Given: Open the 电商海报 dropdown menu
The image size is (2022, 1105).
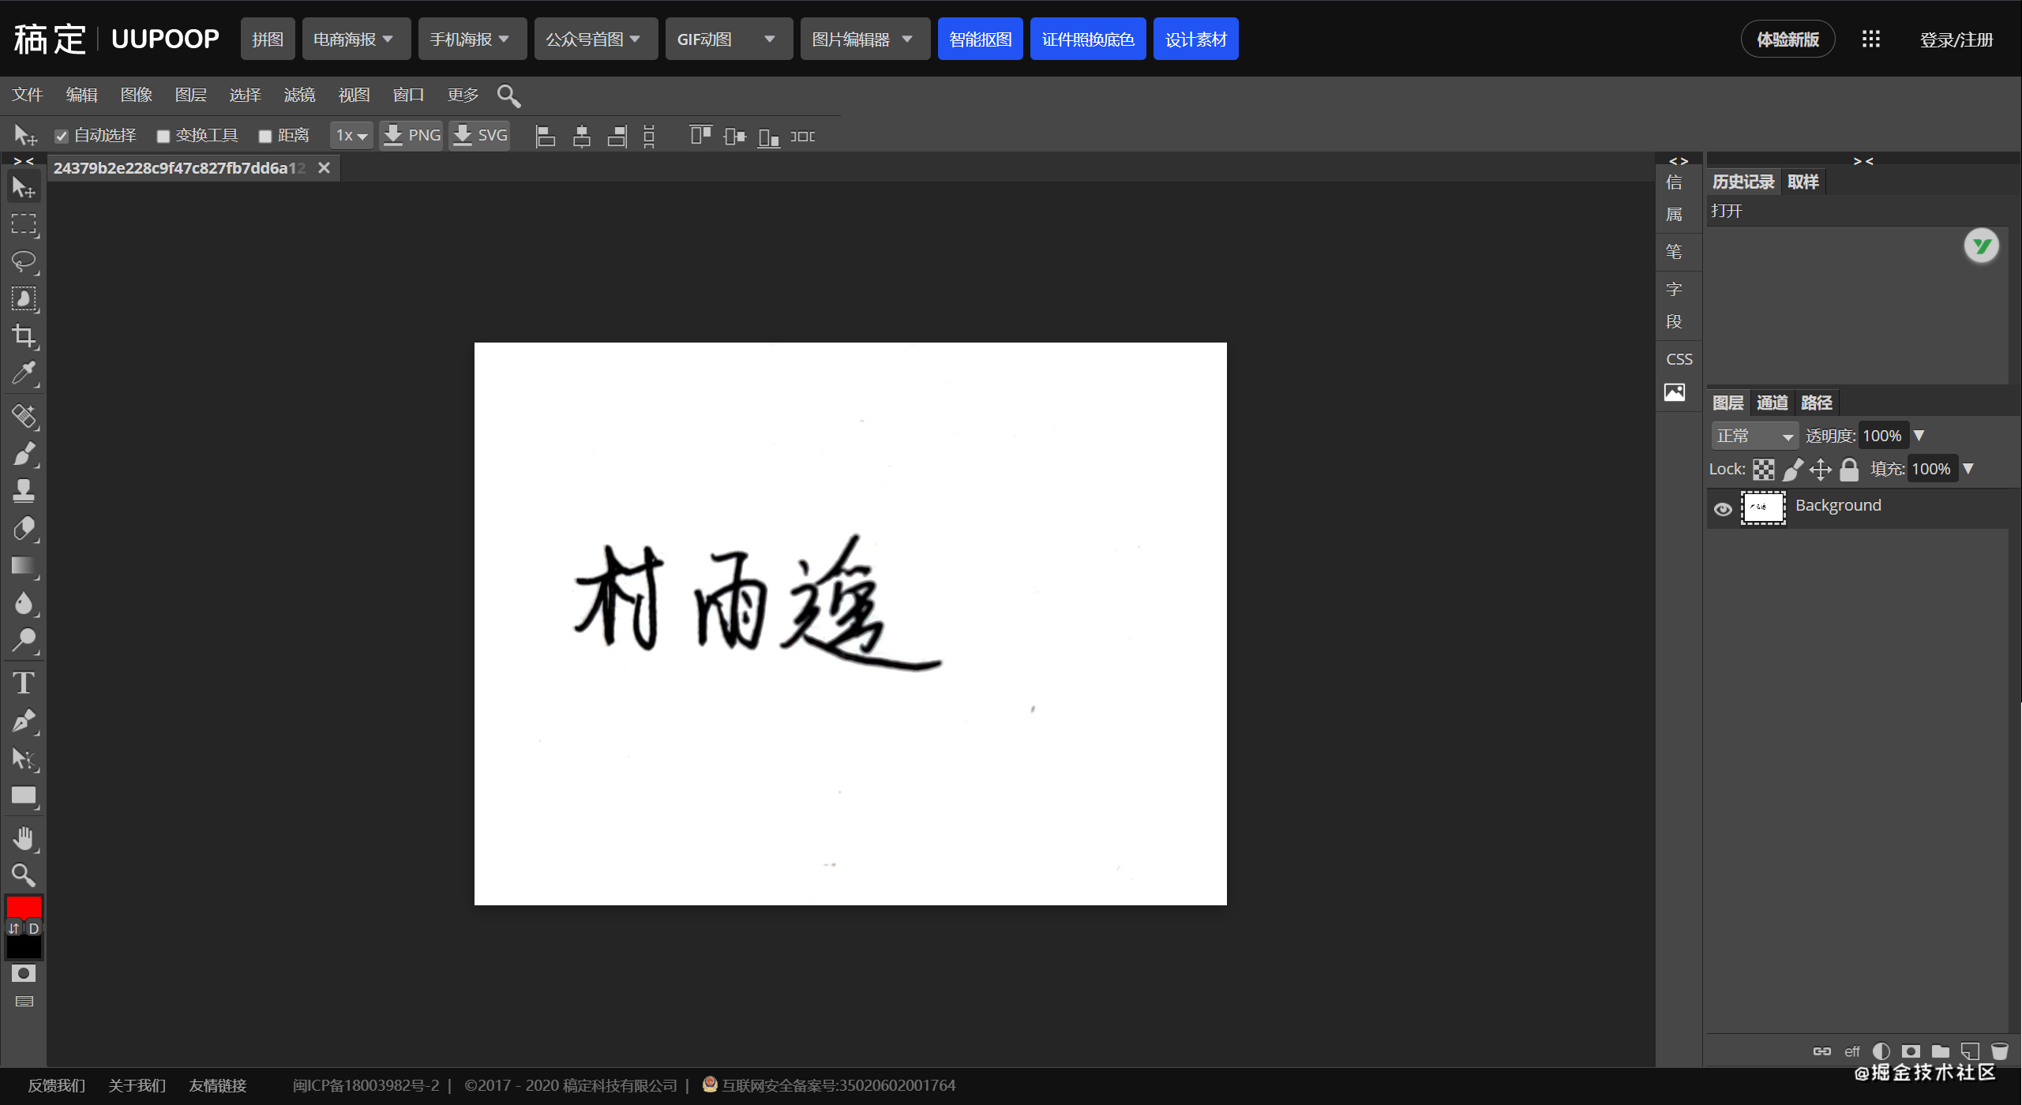Looking at the screenshot, I should tap(355, 39).
